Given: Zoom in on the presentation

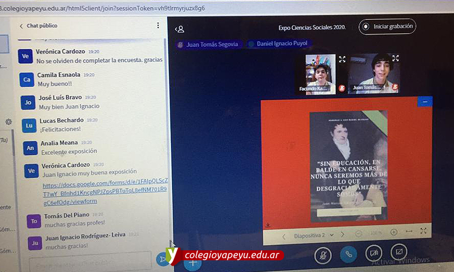Looking at the screenshot, I should [393, 232].
